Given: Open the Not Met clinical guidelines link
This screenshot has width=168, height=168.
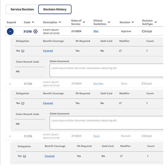Looking at the screenshot, I should point(98,84).
